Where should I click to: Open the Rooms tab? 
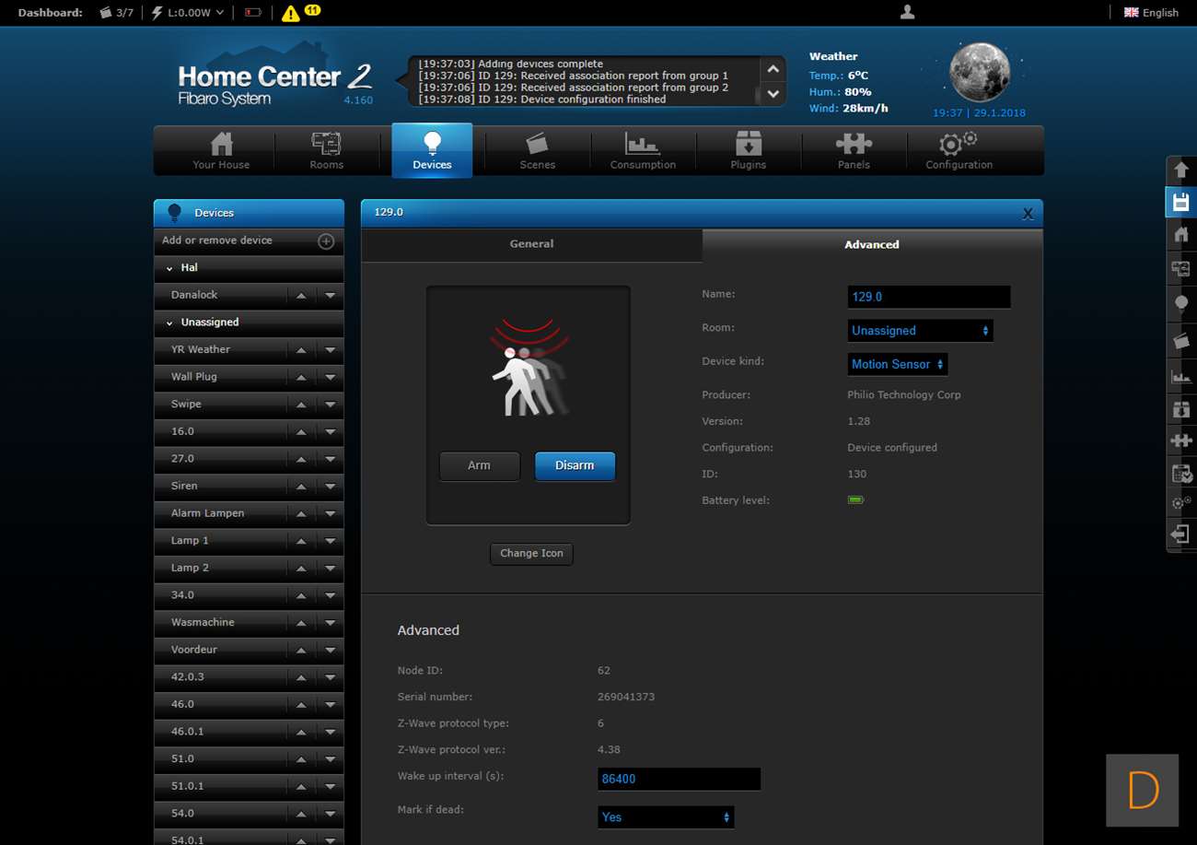(x=326, y=150)
